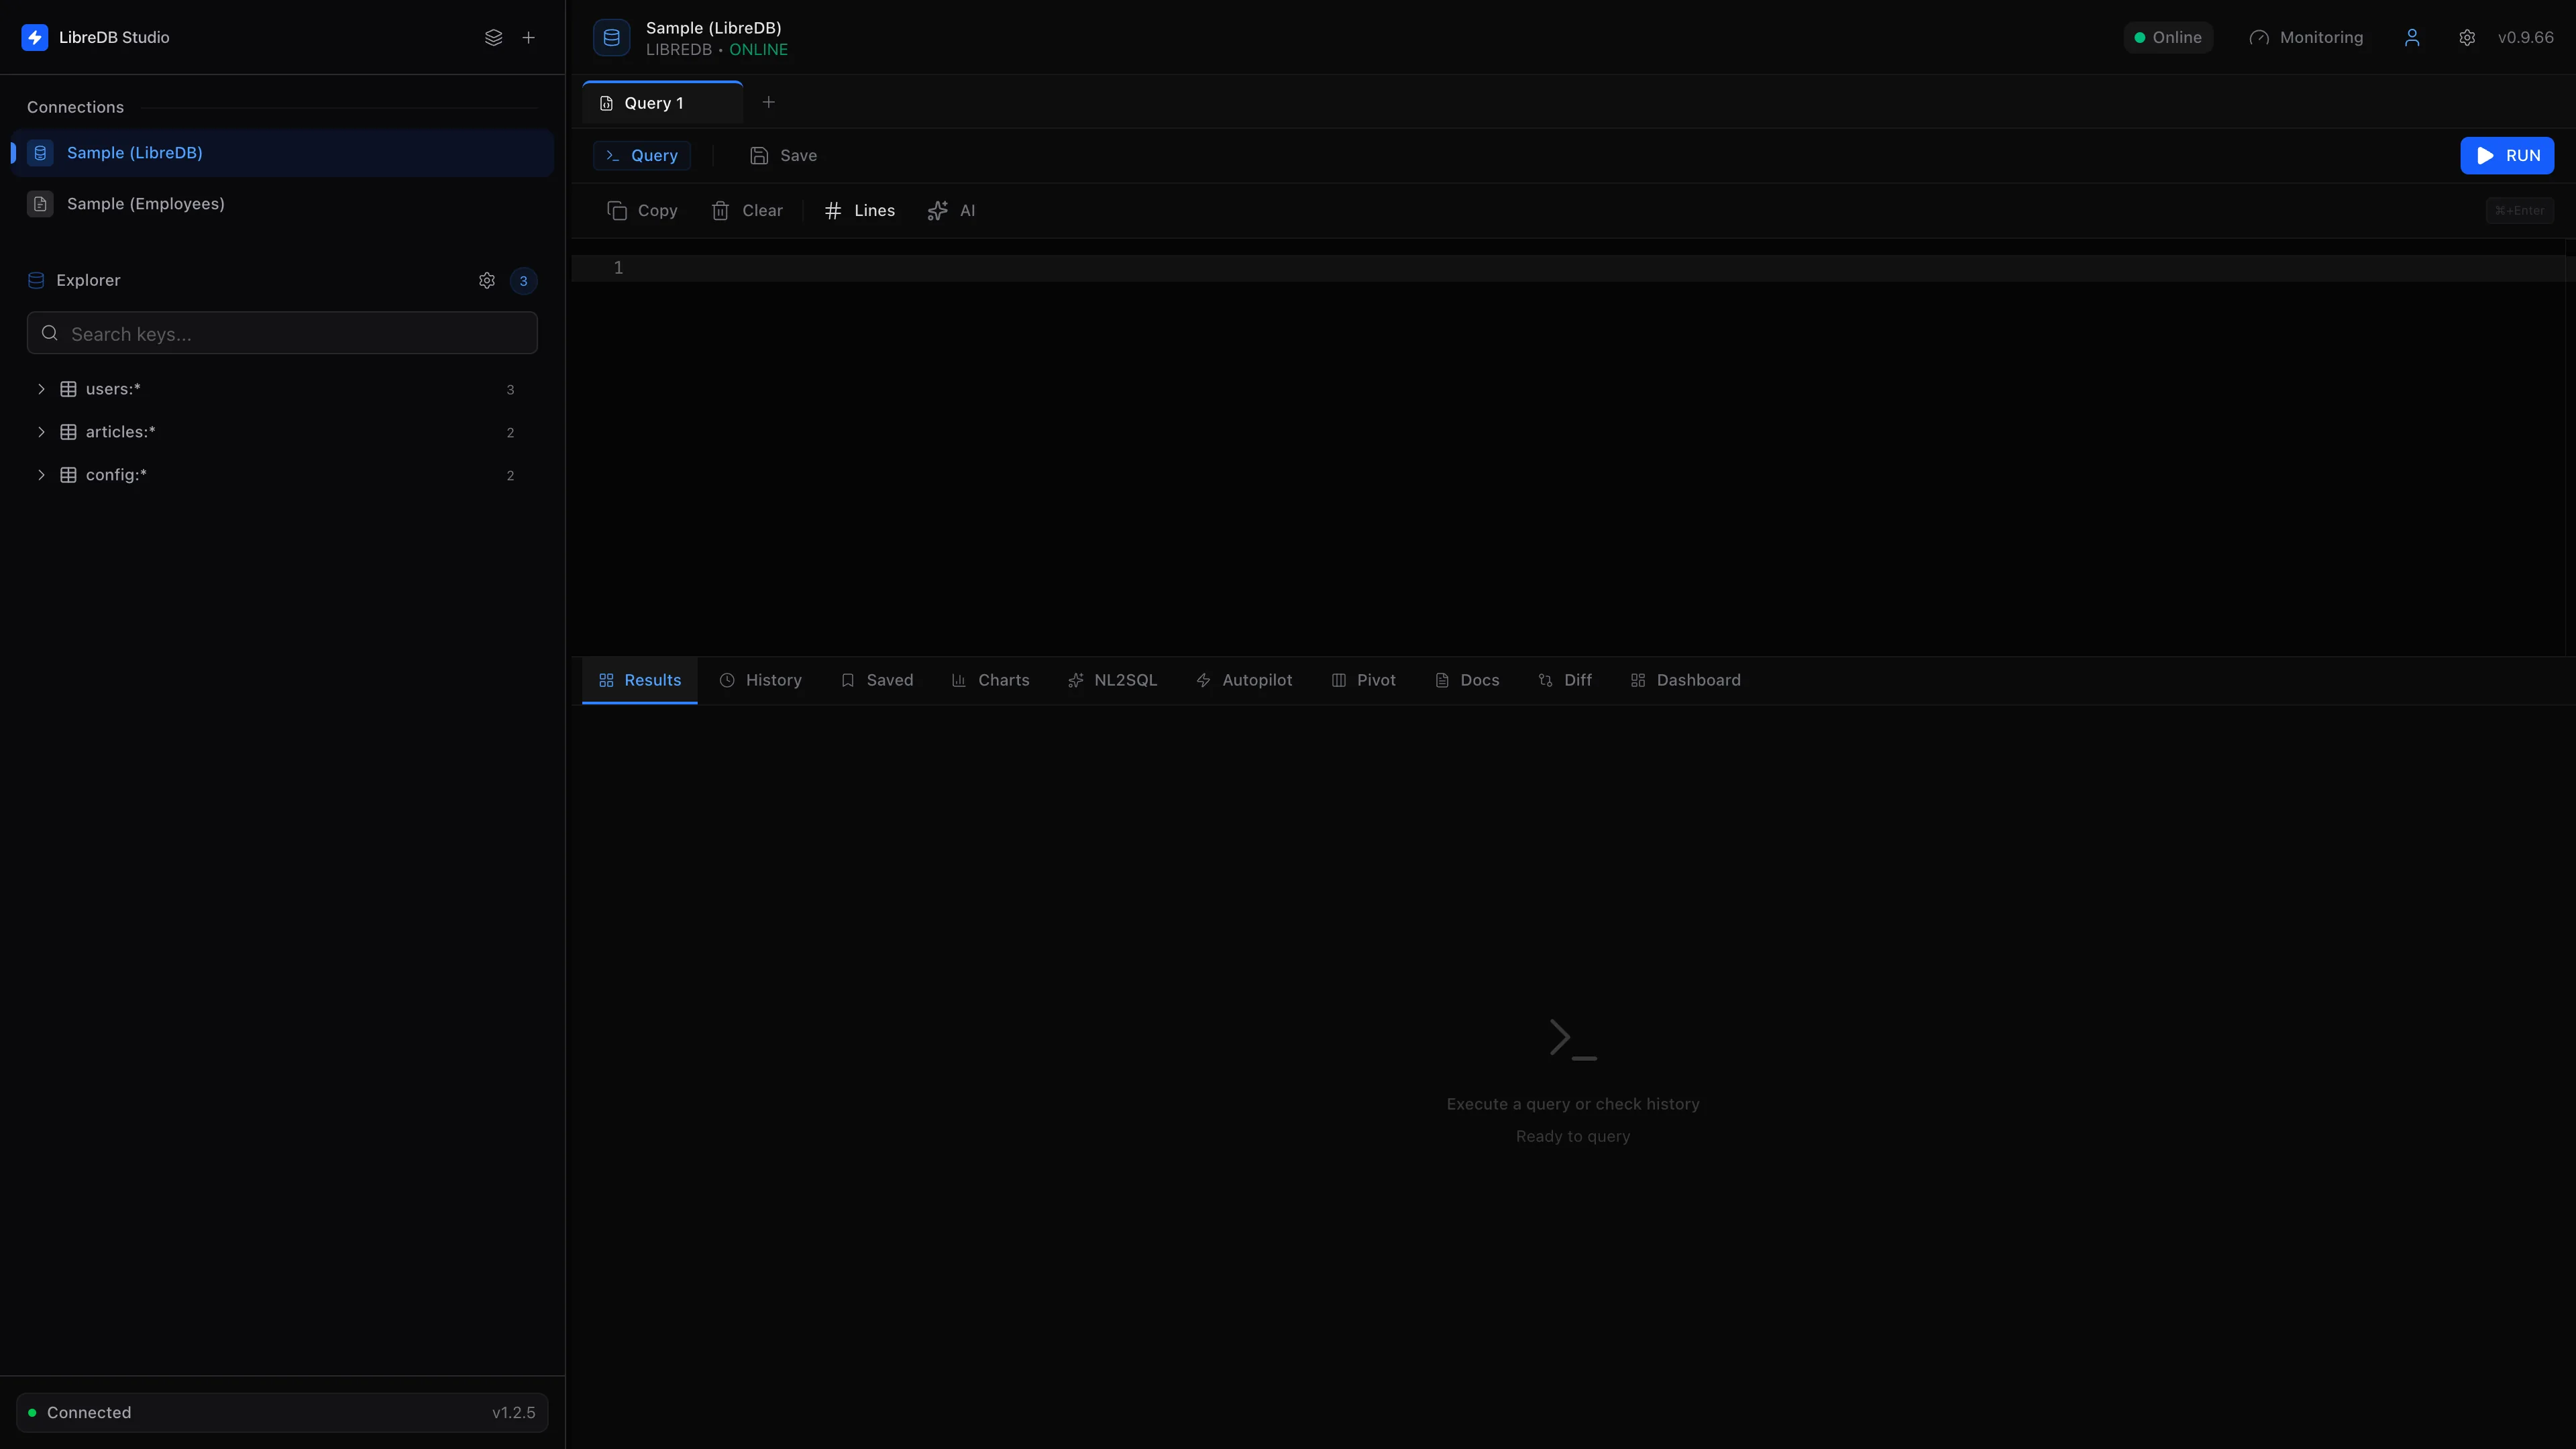The width and height of the screenshot is (2576, 1449).
Task: Expand the users:* key group
Action: tap(41, 389)
